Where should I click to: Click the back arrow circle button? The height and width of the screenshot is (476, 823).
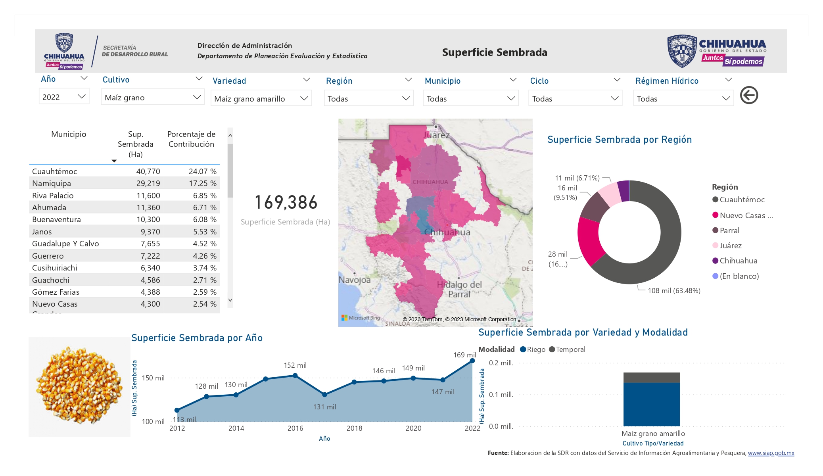click(x=749, y=95)
